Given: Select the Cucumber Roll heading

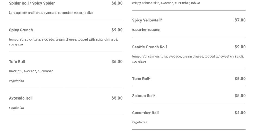Looking at the screenshot, I should (145, 113).
